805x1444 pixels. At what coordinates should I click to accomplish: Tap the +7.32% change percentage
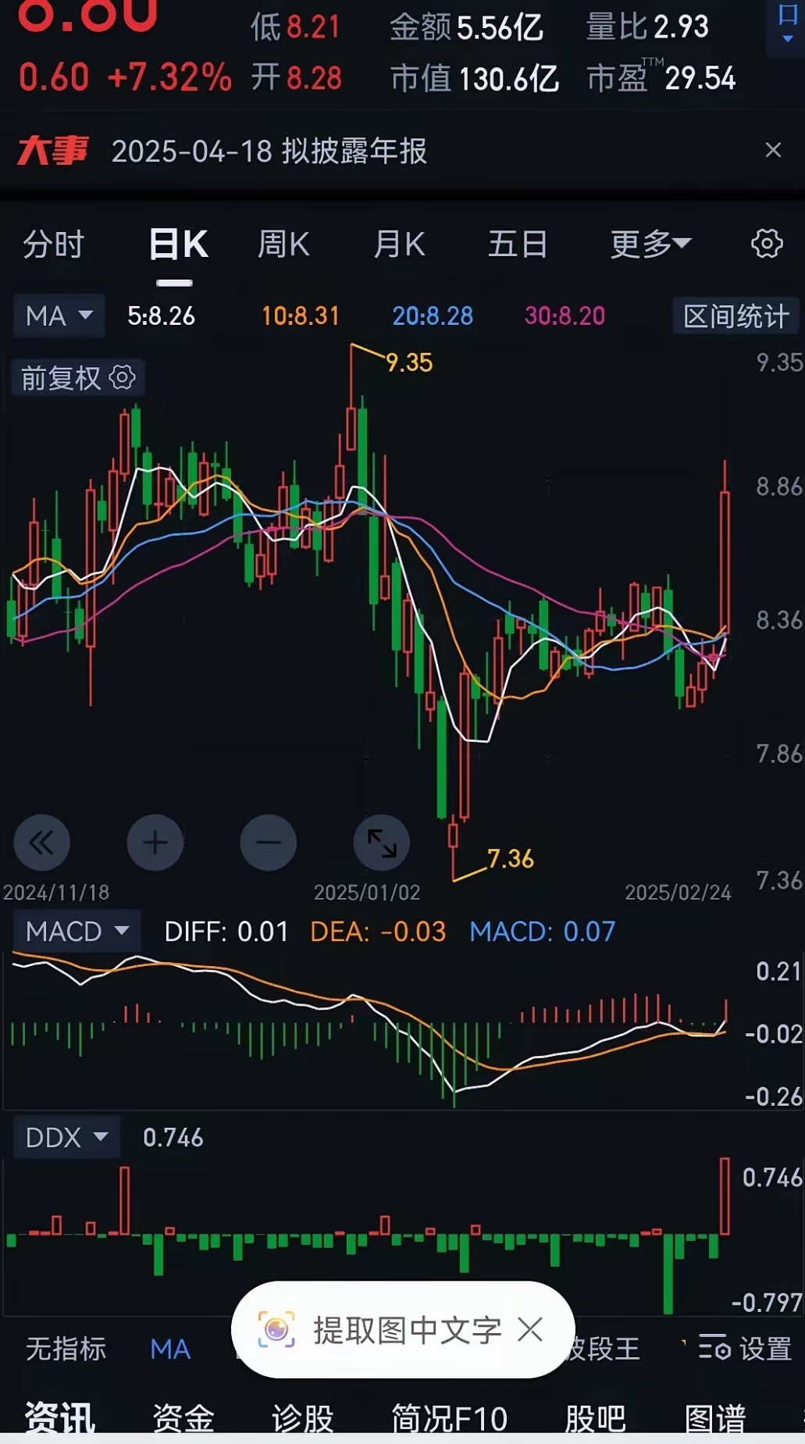169,78
